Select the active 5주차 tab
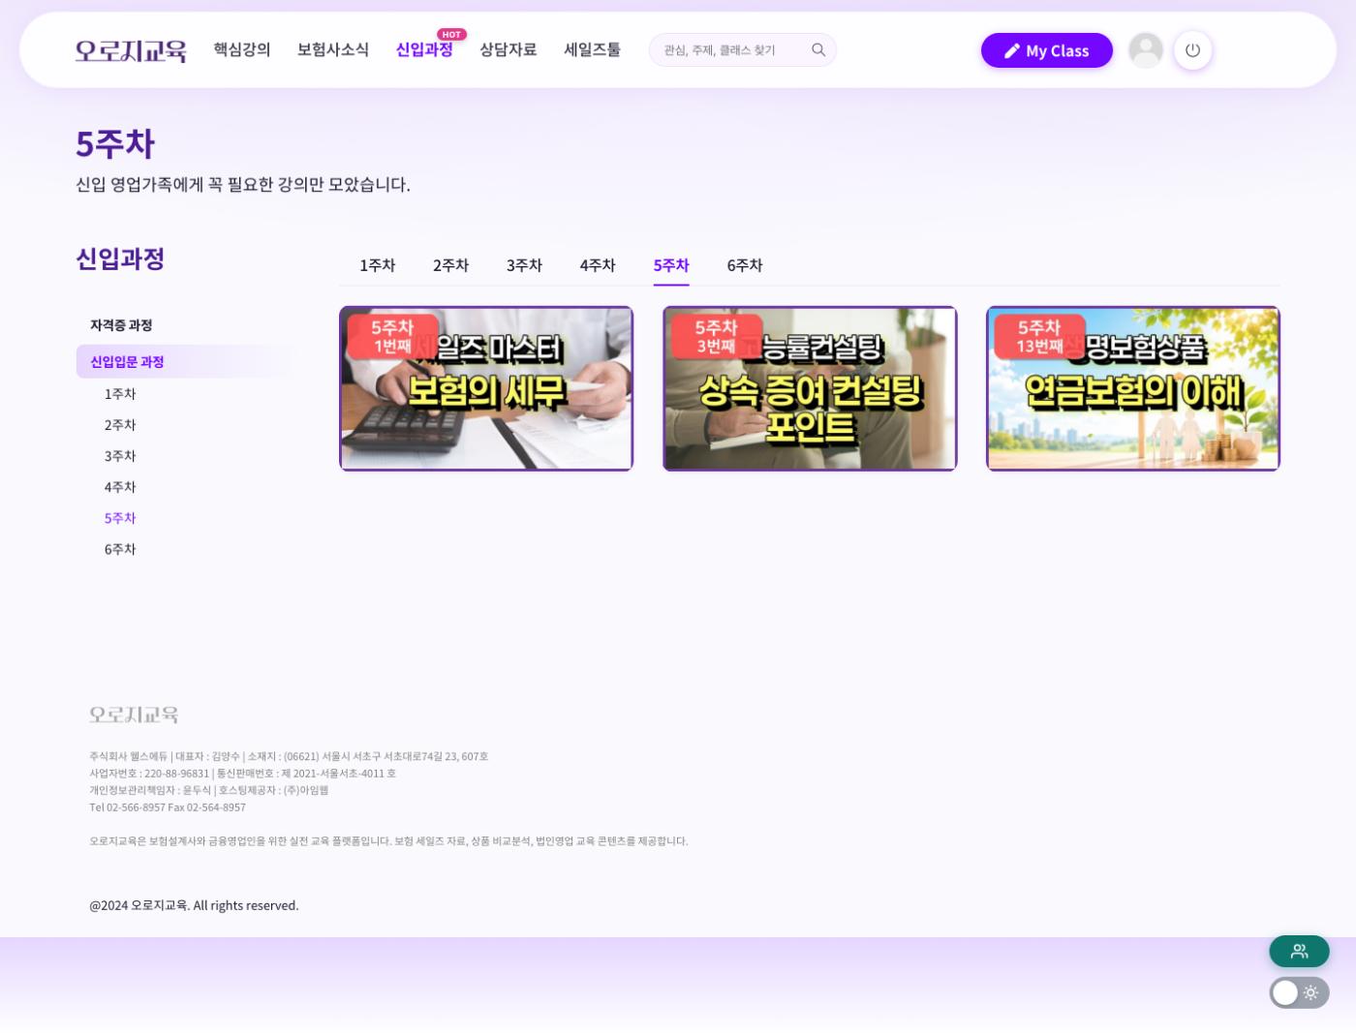The height and width of the screenshot is (1035, 1356). [x=671, y=265]
